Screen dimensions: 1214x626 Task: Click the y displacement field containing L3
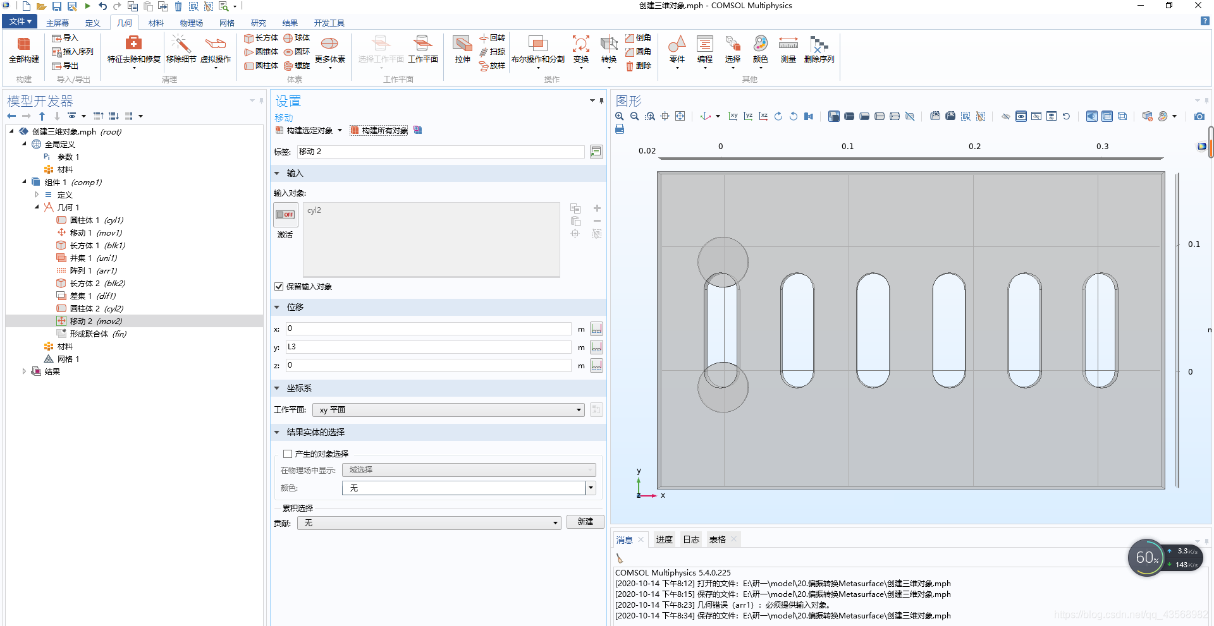click(428, 347)
